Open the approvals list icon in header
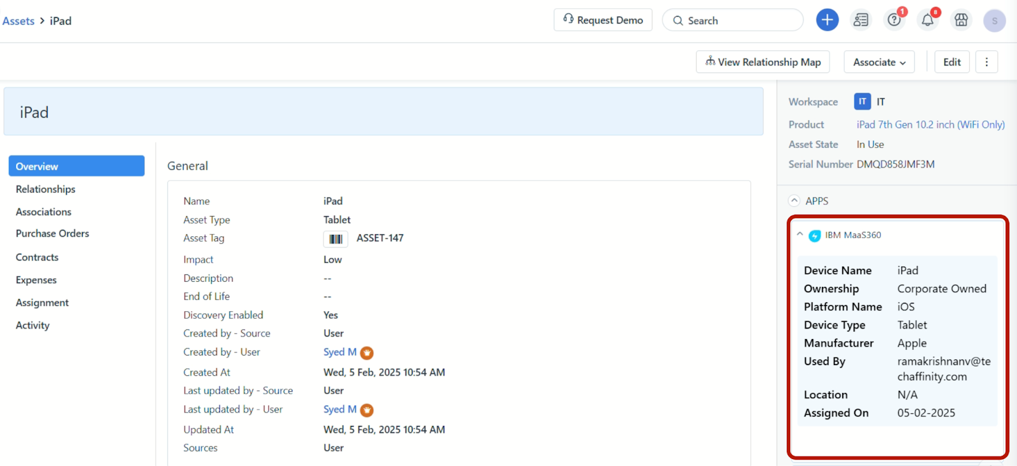The width and height of the screenshot is (1017, 466). [861, 20]
